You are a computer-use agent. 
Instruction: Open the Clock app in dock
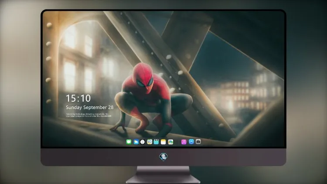click(x=143, y=142)
